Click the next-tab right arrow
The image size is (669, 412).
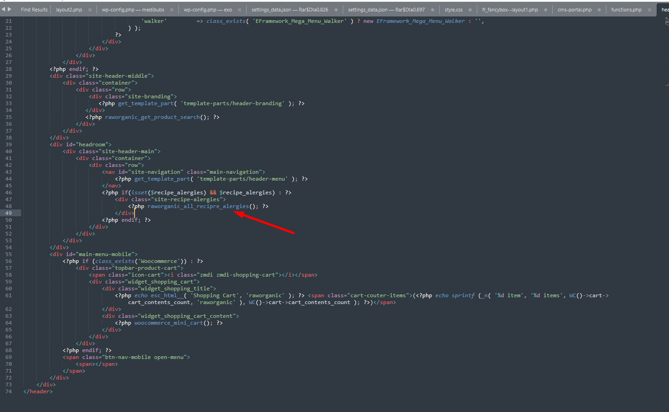click(x=9, y=9)
